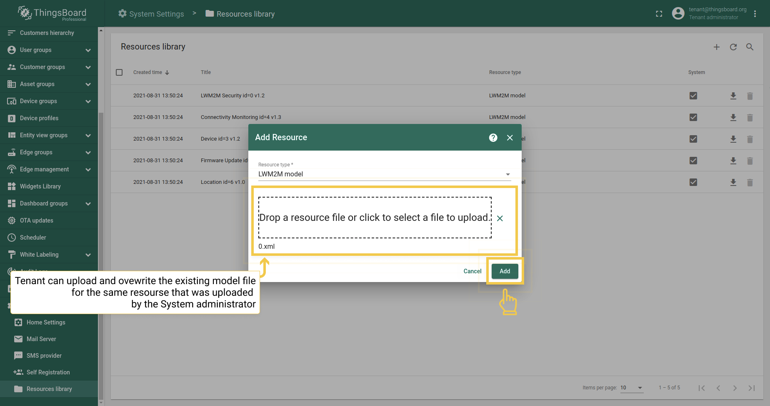The height and width of the screenshot is (406, 770).
Task: Click Resources library breadcrumb
Action: (x=240, y=14)
